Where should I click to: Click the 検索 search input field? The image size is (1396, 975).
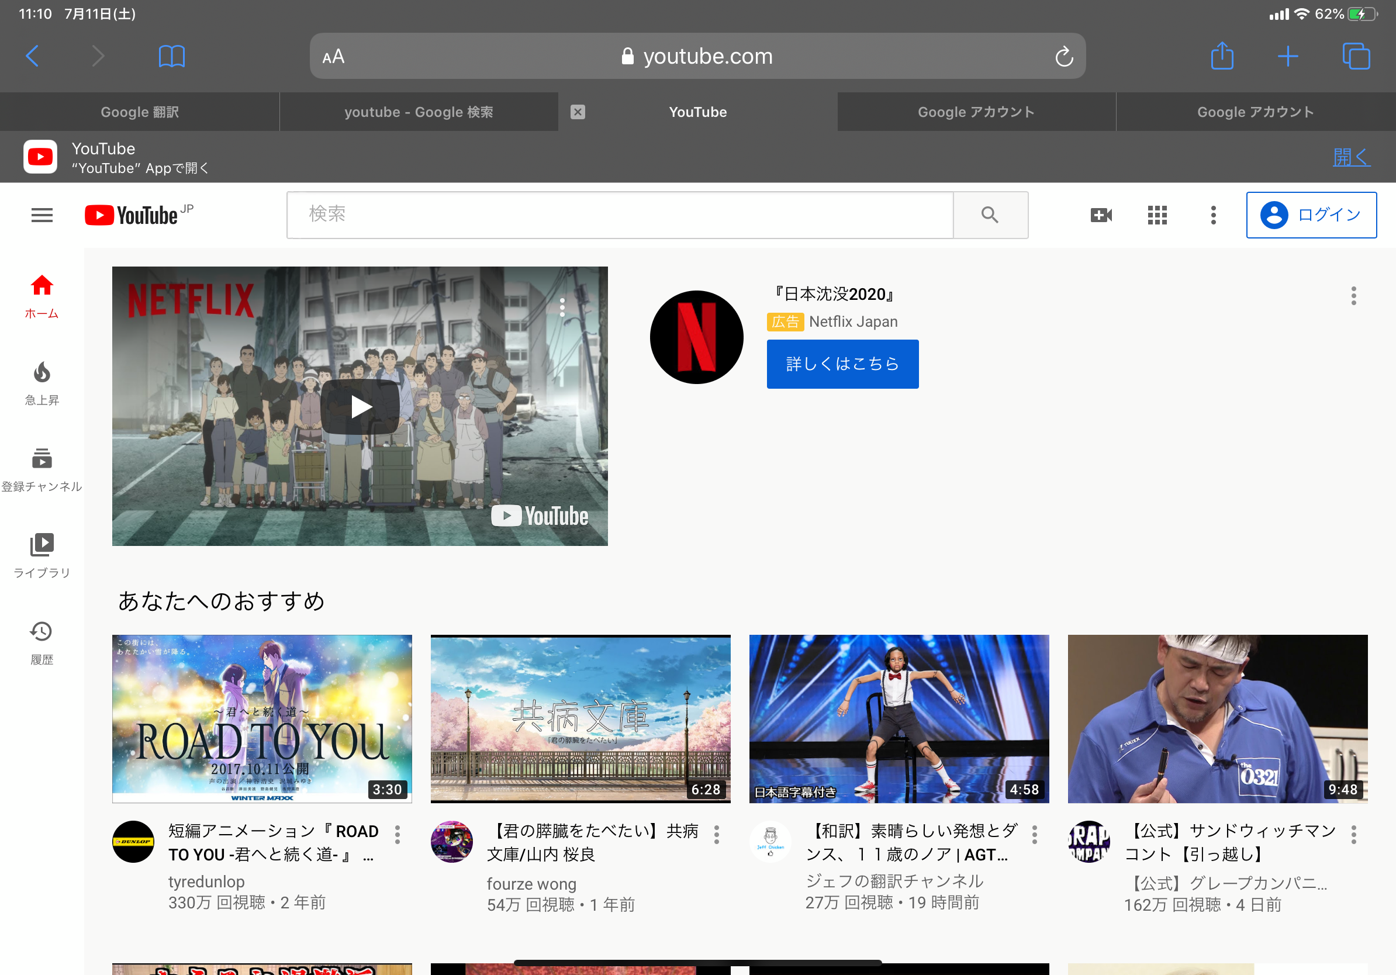pos(619,215)
